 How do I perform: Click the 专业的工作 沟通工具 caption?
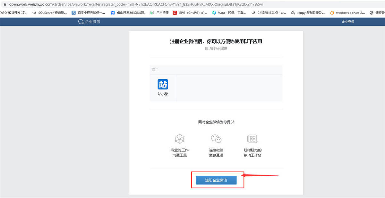click(180, 153)
